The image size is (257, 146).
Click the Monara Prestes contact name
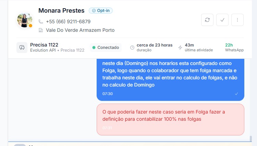point(62,11)
